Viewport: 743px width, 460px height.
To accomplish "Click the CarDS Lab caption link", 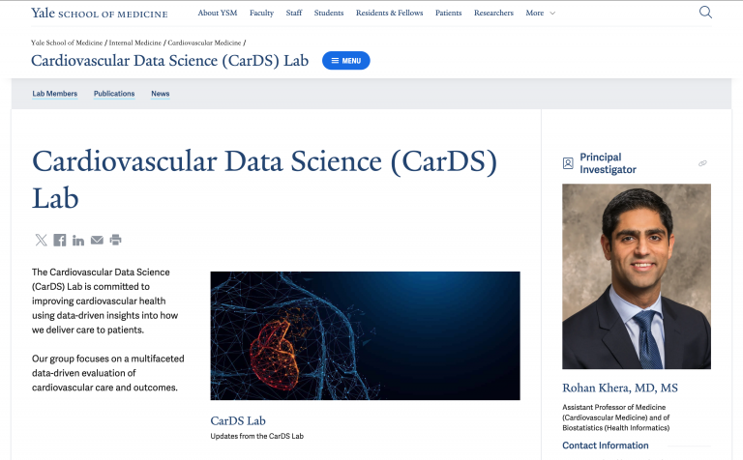I will point(238,420).
